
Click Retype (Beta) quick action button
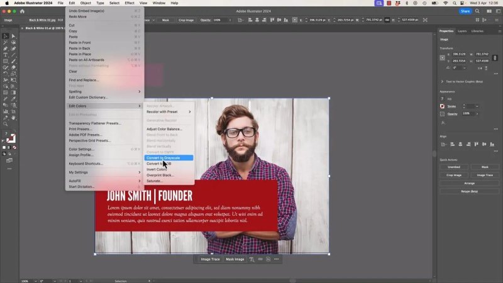coord(469,191)
